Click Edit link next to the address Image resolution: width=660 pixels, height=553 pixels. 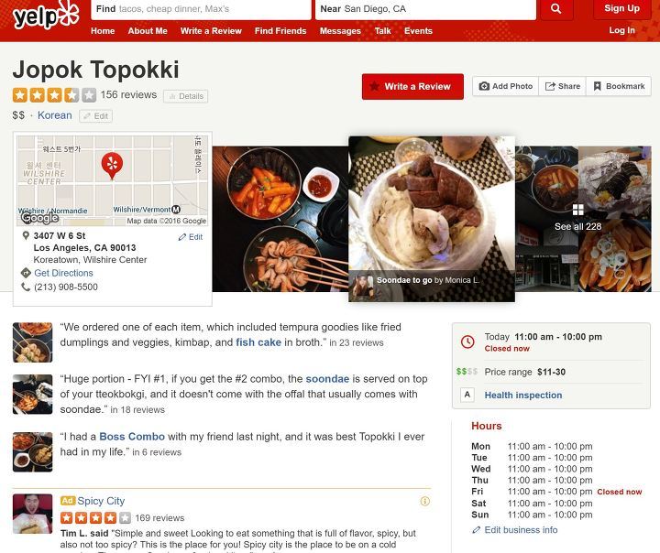pyautogui.click(x=191, y=237)
